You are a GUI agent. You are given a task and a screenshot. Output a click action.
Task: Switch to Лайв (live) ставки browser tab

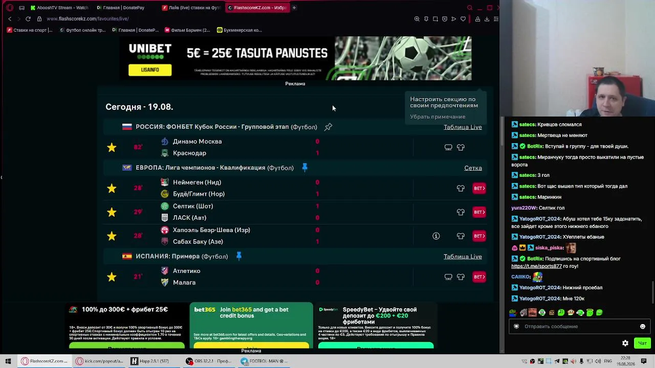[191, 8]
